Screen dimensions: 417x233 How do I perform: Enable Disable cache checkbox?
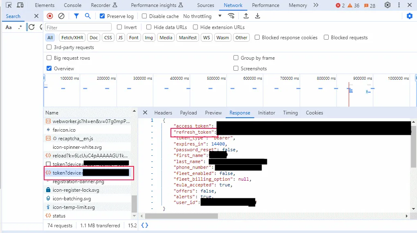coord(144,16)
